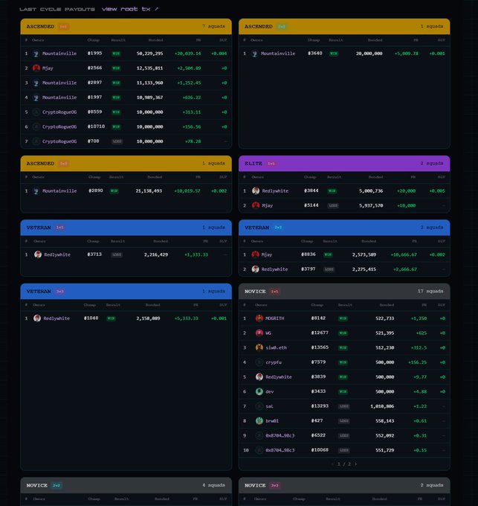Open the 'view root tx' link

[x=130, y=9]
